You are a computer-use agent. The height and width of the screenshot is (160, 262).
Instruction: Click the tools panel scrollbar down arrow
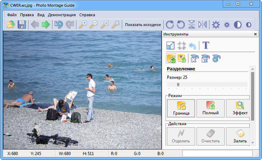[x=252, y=143]
